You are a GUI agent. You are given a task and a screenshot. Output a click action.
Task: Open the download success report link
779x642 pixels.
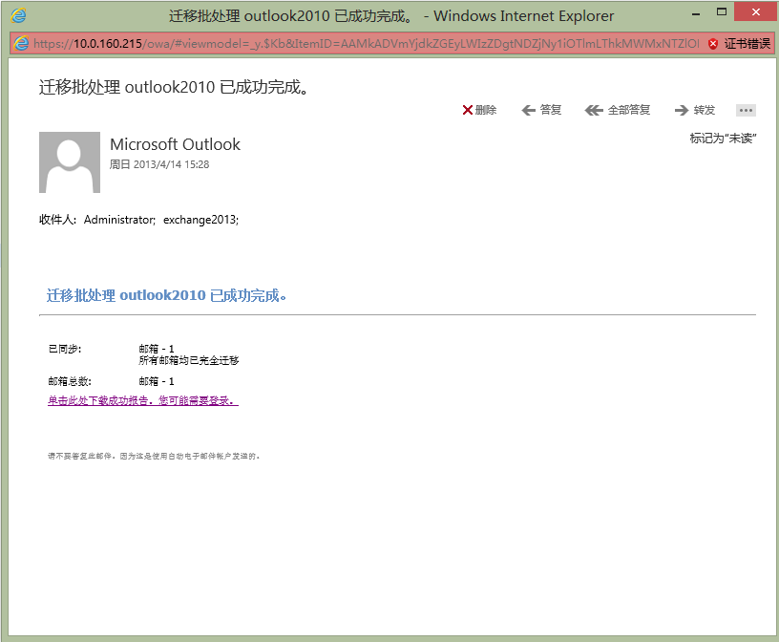point(143,401)
